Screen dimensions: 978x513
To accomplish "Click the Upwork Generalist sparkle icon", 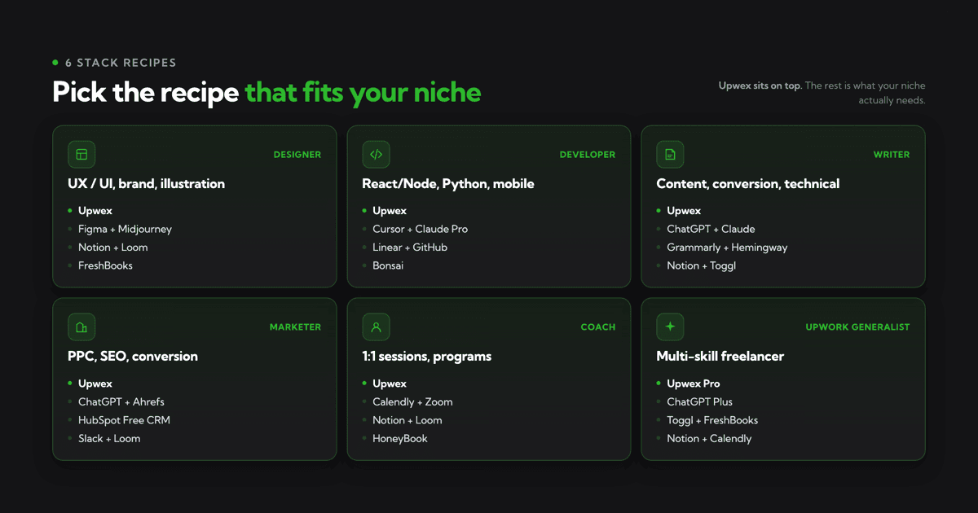I will pos(670,327).
